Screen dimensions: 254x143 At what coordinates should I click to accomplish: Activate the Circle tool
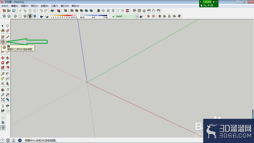tap(3, 42)
